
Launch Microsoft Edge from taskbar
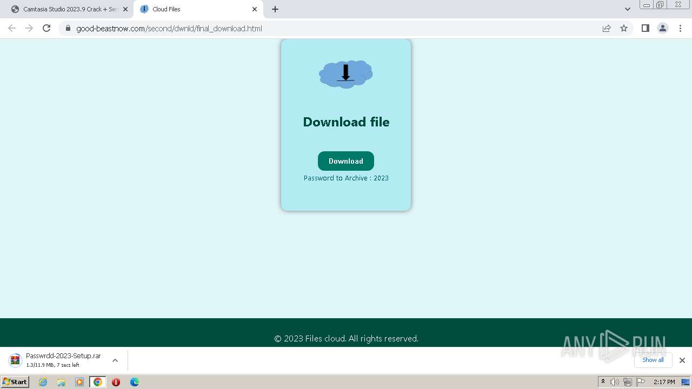[134, 382]
